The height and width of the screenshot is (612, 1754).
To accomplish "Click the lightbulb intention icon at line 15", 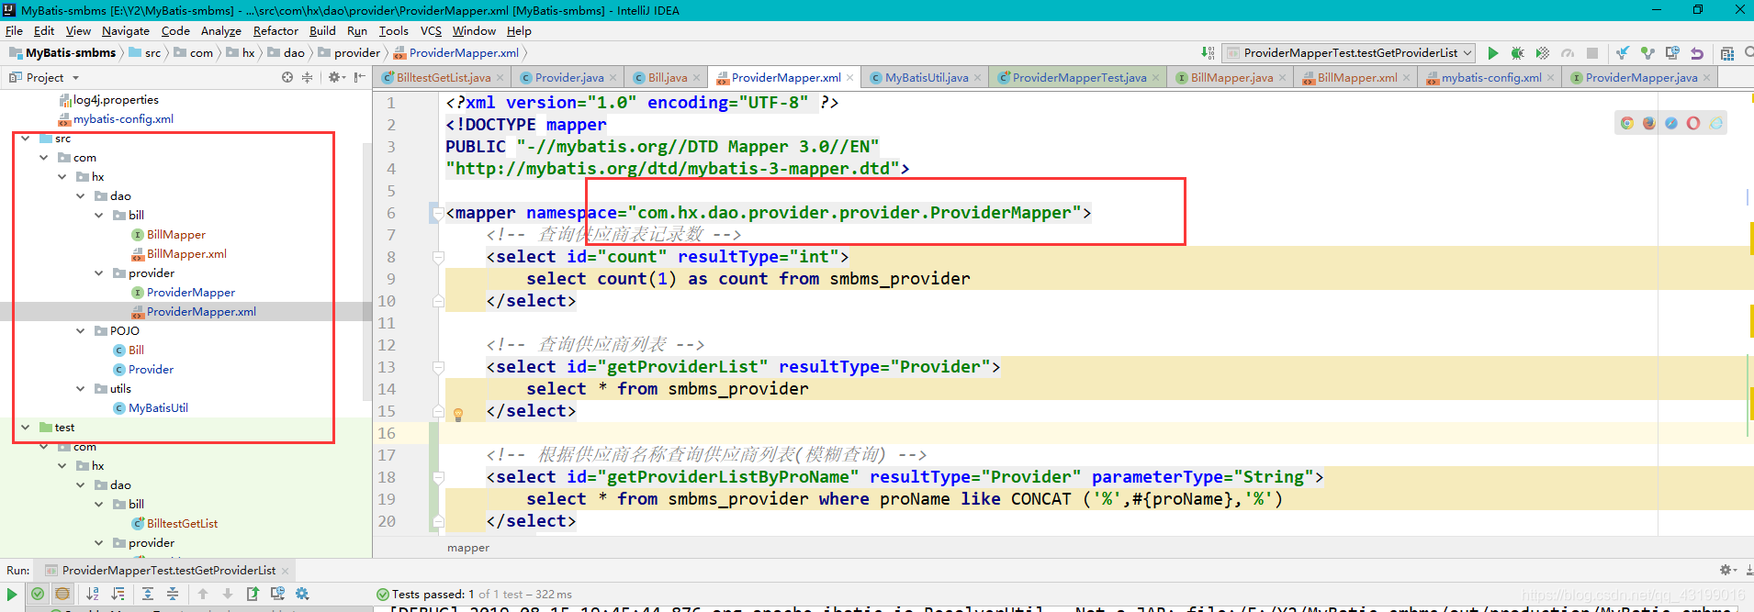I will click(458, 415).
